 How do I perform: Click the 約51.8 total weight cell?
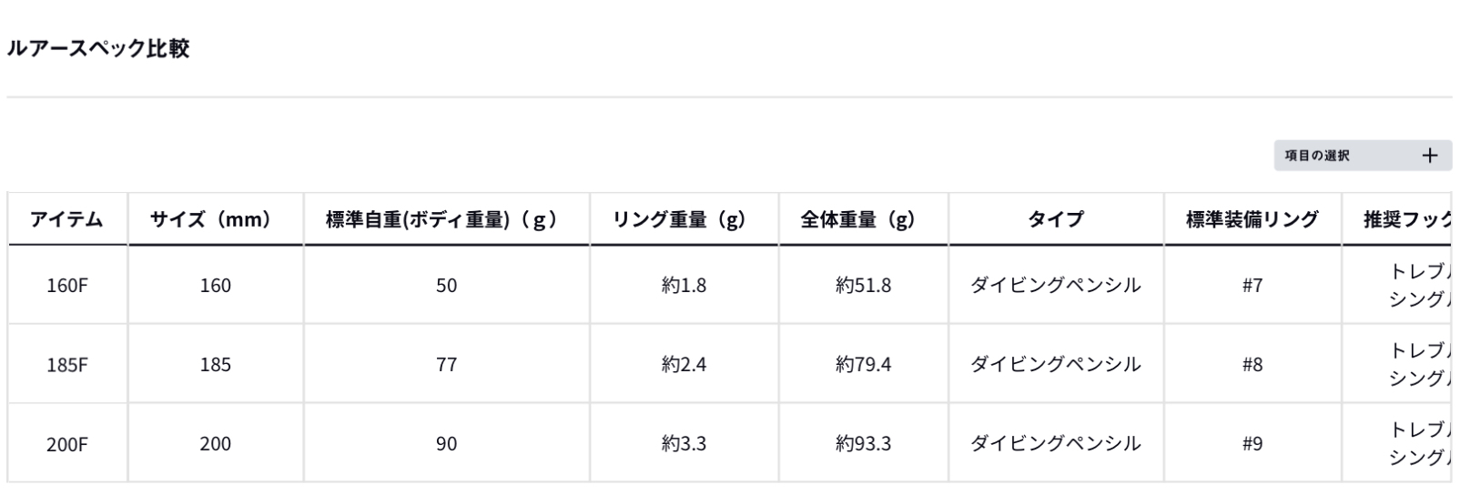point(863,286)
